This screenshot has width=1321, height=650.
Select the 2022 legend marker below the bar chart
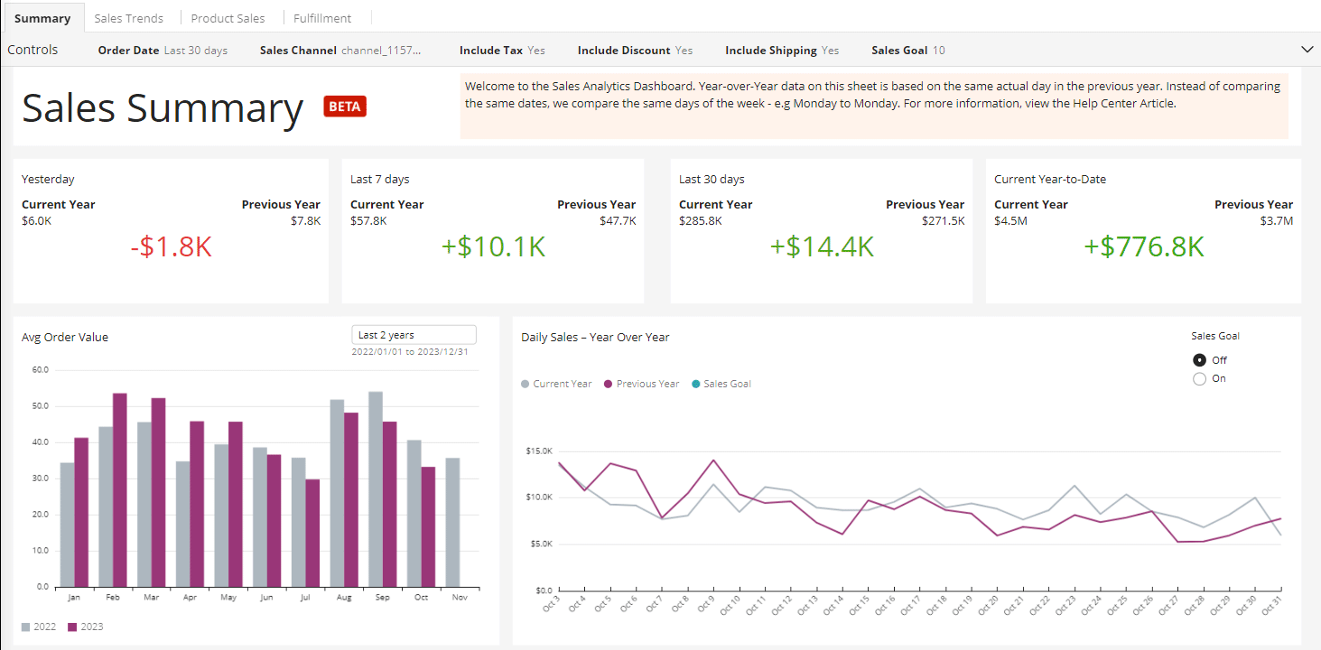click(x=27, y=624)
